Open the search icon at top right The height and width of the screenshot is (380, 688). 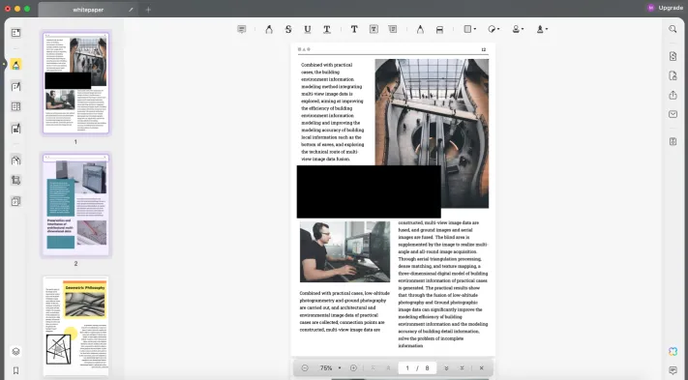pyautogui.click(x=673, y=29)
